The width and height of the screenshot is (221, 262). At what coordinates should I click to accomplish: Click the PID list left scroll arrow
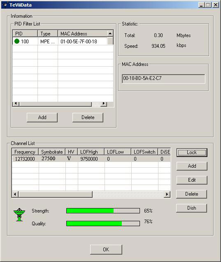click(16, 104)
